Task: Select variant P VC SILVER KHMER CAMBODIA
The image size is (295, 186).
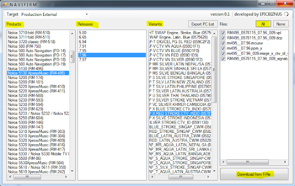Action: pyautogui.click(x=180, y=104)
